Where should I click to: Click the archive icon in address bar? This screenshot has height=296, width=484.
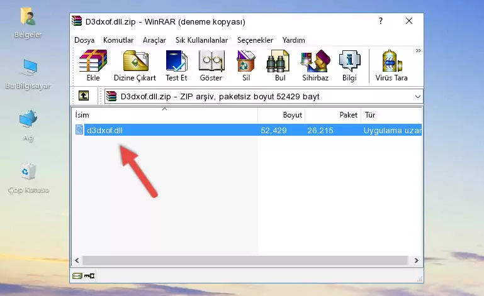[x=111, y=96]
